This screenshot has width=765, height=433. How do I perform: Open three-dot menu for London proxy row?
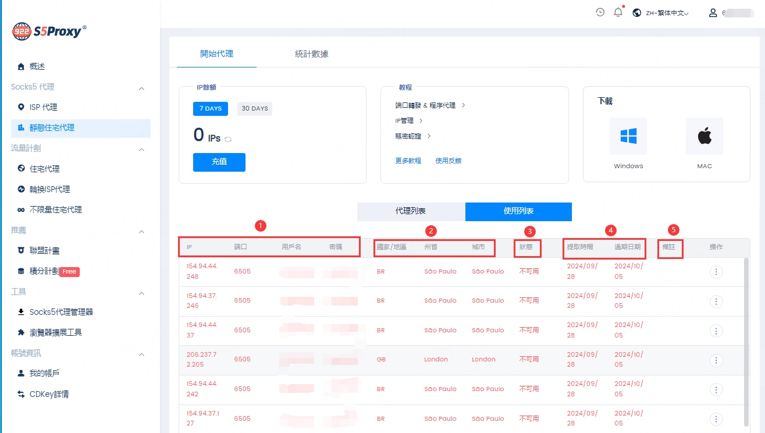[716, 360]
